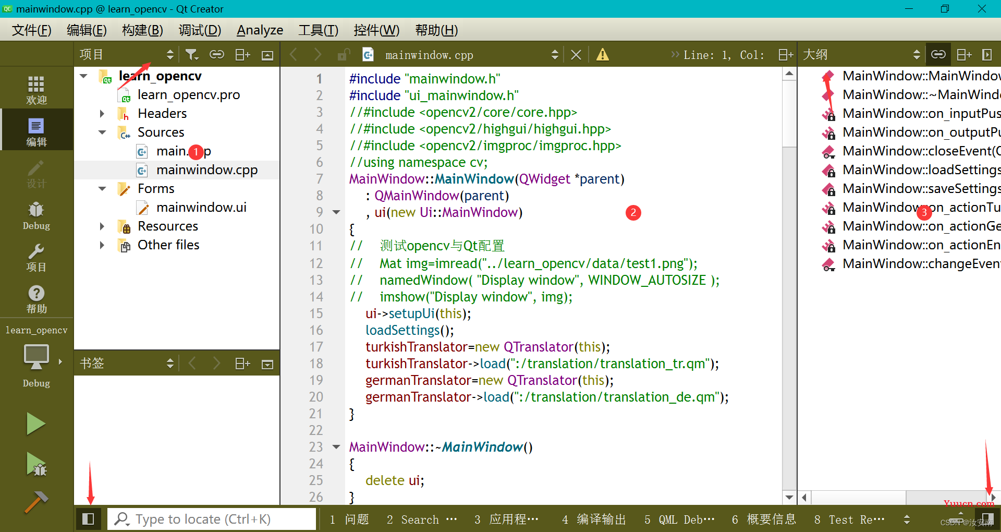
Task: Open the 4 编译输出 pane
Action: click(594, 519)
